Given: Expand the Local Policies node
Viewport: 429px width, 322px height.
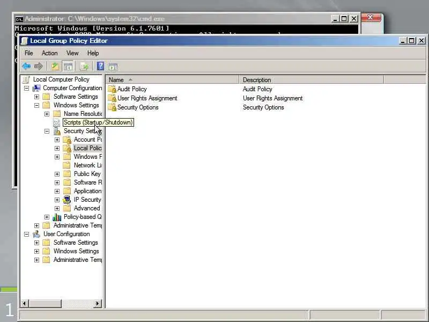Looking at the screenshot, I should coord(57,148).
